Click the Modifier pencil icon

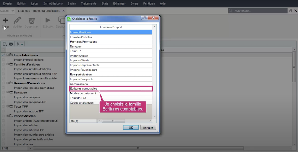click(17, 20)
